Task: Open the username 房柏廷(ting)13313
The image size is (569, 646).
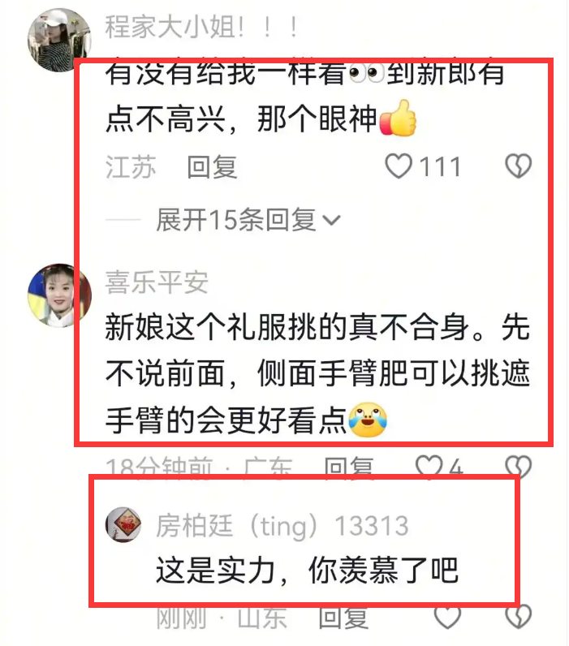Action: pos(282,526)
